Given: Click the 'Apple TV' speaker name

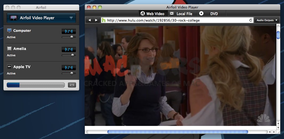Looking at the screenshot, I should [x=22, y=67].
